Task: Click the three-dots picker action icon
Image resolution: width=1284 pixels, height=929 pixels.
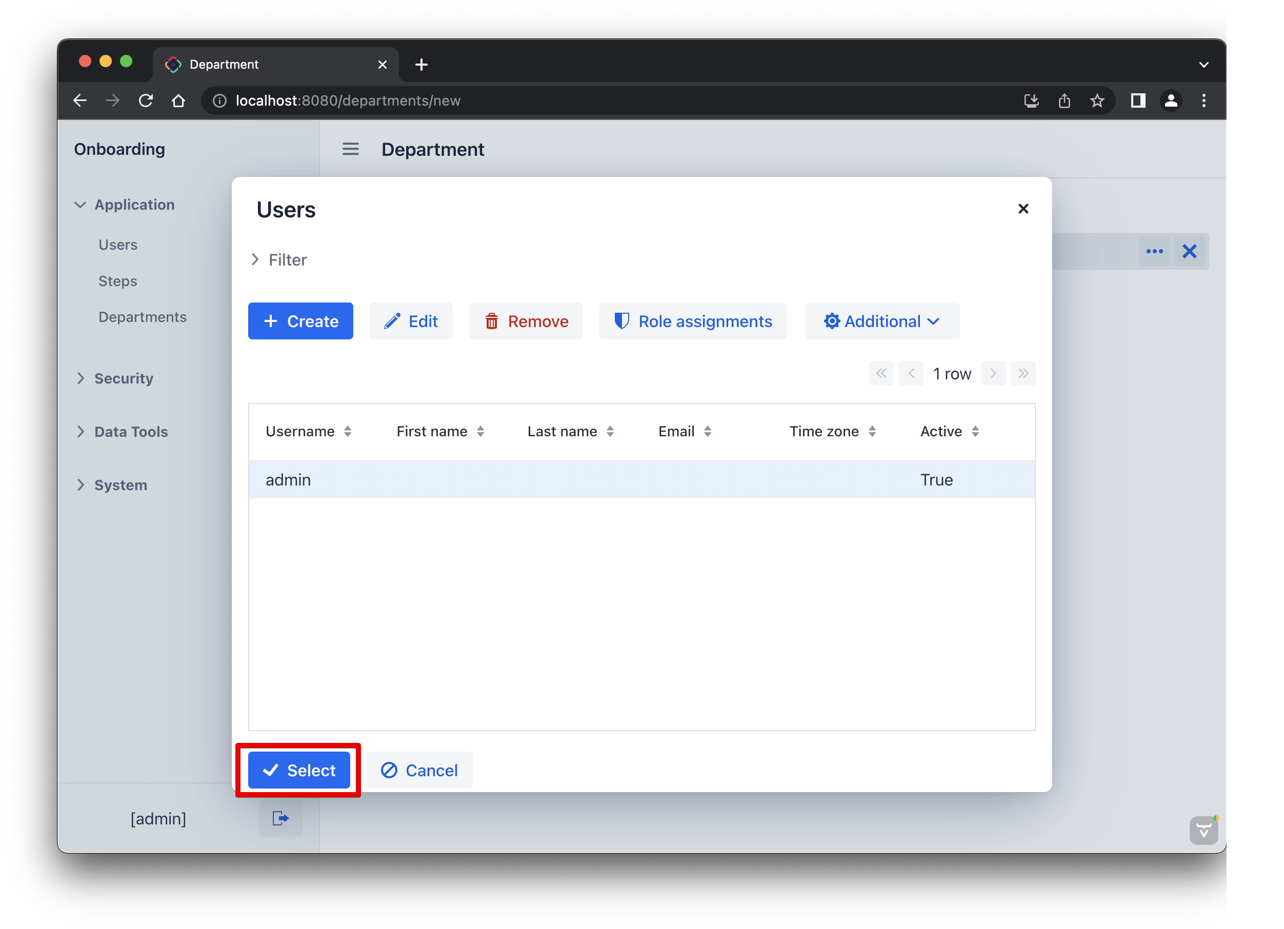Action: point(1154,251)
